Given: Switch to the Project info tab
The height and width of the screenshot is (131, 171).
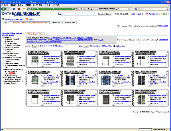Looking at the screenshot, I should click(x=70, y=22).
